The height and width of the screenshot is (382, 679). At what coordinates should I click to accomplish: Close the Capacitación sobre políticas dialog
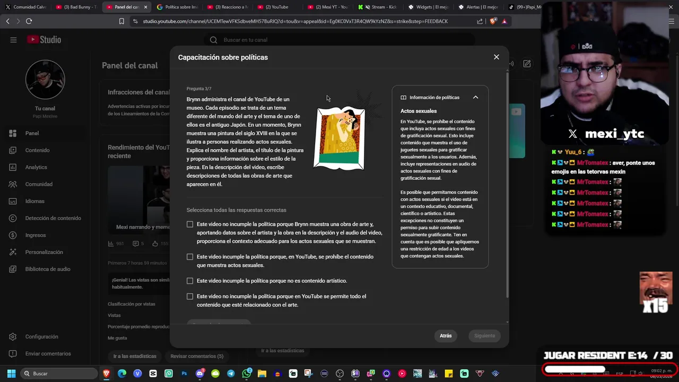[x=497, y=57]
